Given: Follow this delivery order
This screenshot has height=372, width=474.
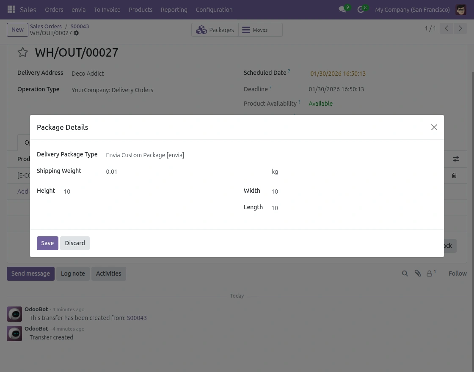Looking at the screenshot, I should click(x=457, y=274).
